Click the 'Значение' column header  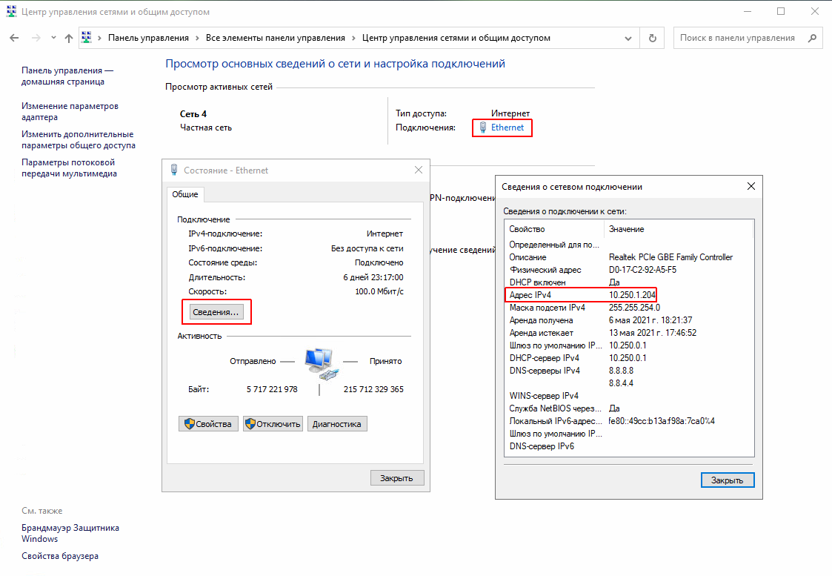point(678,229)
